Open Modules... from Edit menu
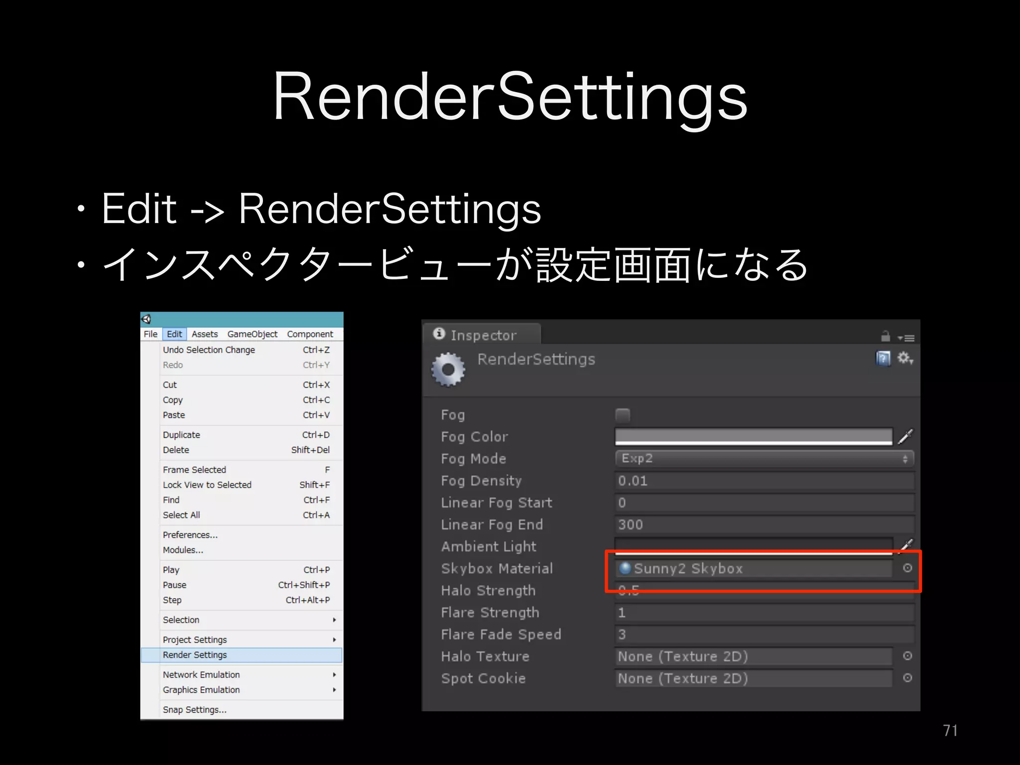This screenshot has height=765, width=1020. [x=242, y=550]
